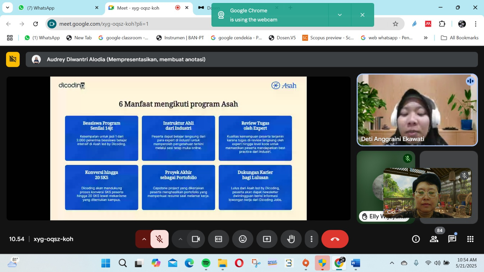The height and width of the screenshot is (272, 484).
Task: Open the emoji reaction button
Action: point(243,239)
